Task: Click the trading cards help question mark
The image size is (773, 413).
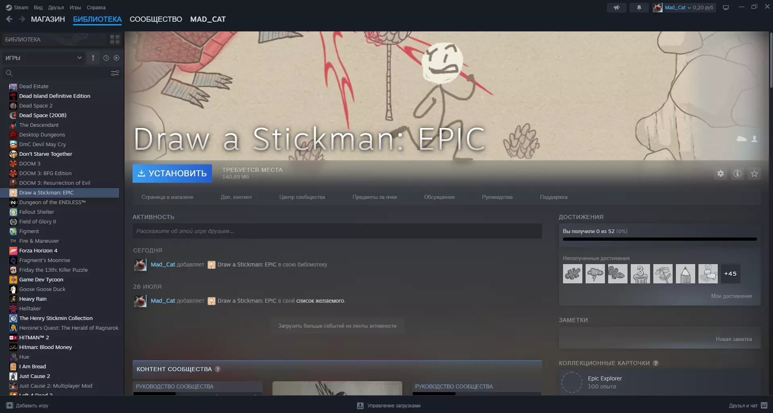Action: point(656,363)
